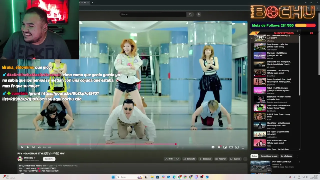Mute the video with speaker icon
320x180 pixels.
tap(39, 147)
